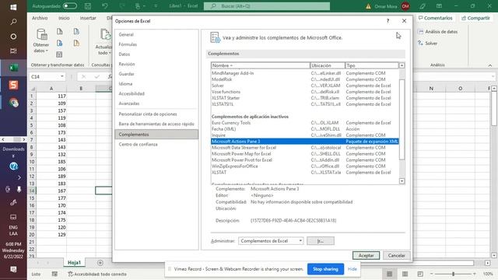Select WinZipExpressForOffice row
498x280 pixels.
click(x=304, y=166)
